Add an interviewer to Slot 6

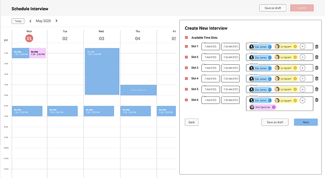(x=302, y=101)
